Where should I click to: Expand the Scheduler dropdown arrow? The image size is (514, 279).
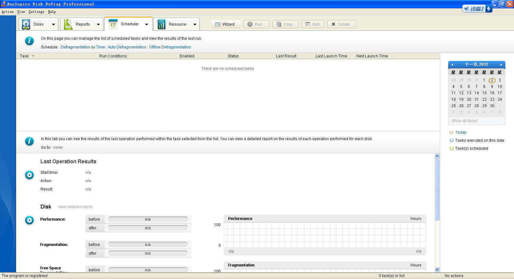click(x=146, y=24)
